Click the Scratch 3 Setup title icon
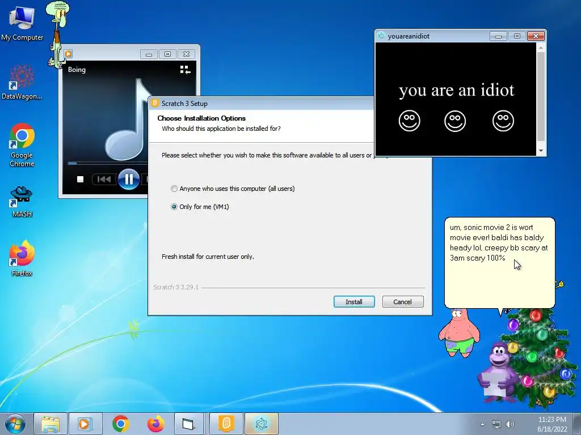The image size is (581, 435). (155, 103)
